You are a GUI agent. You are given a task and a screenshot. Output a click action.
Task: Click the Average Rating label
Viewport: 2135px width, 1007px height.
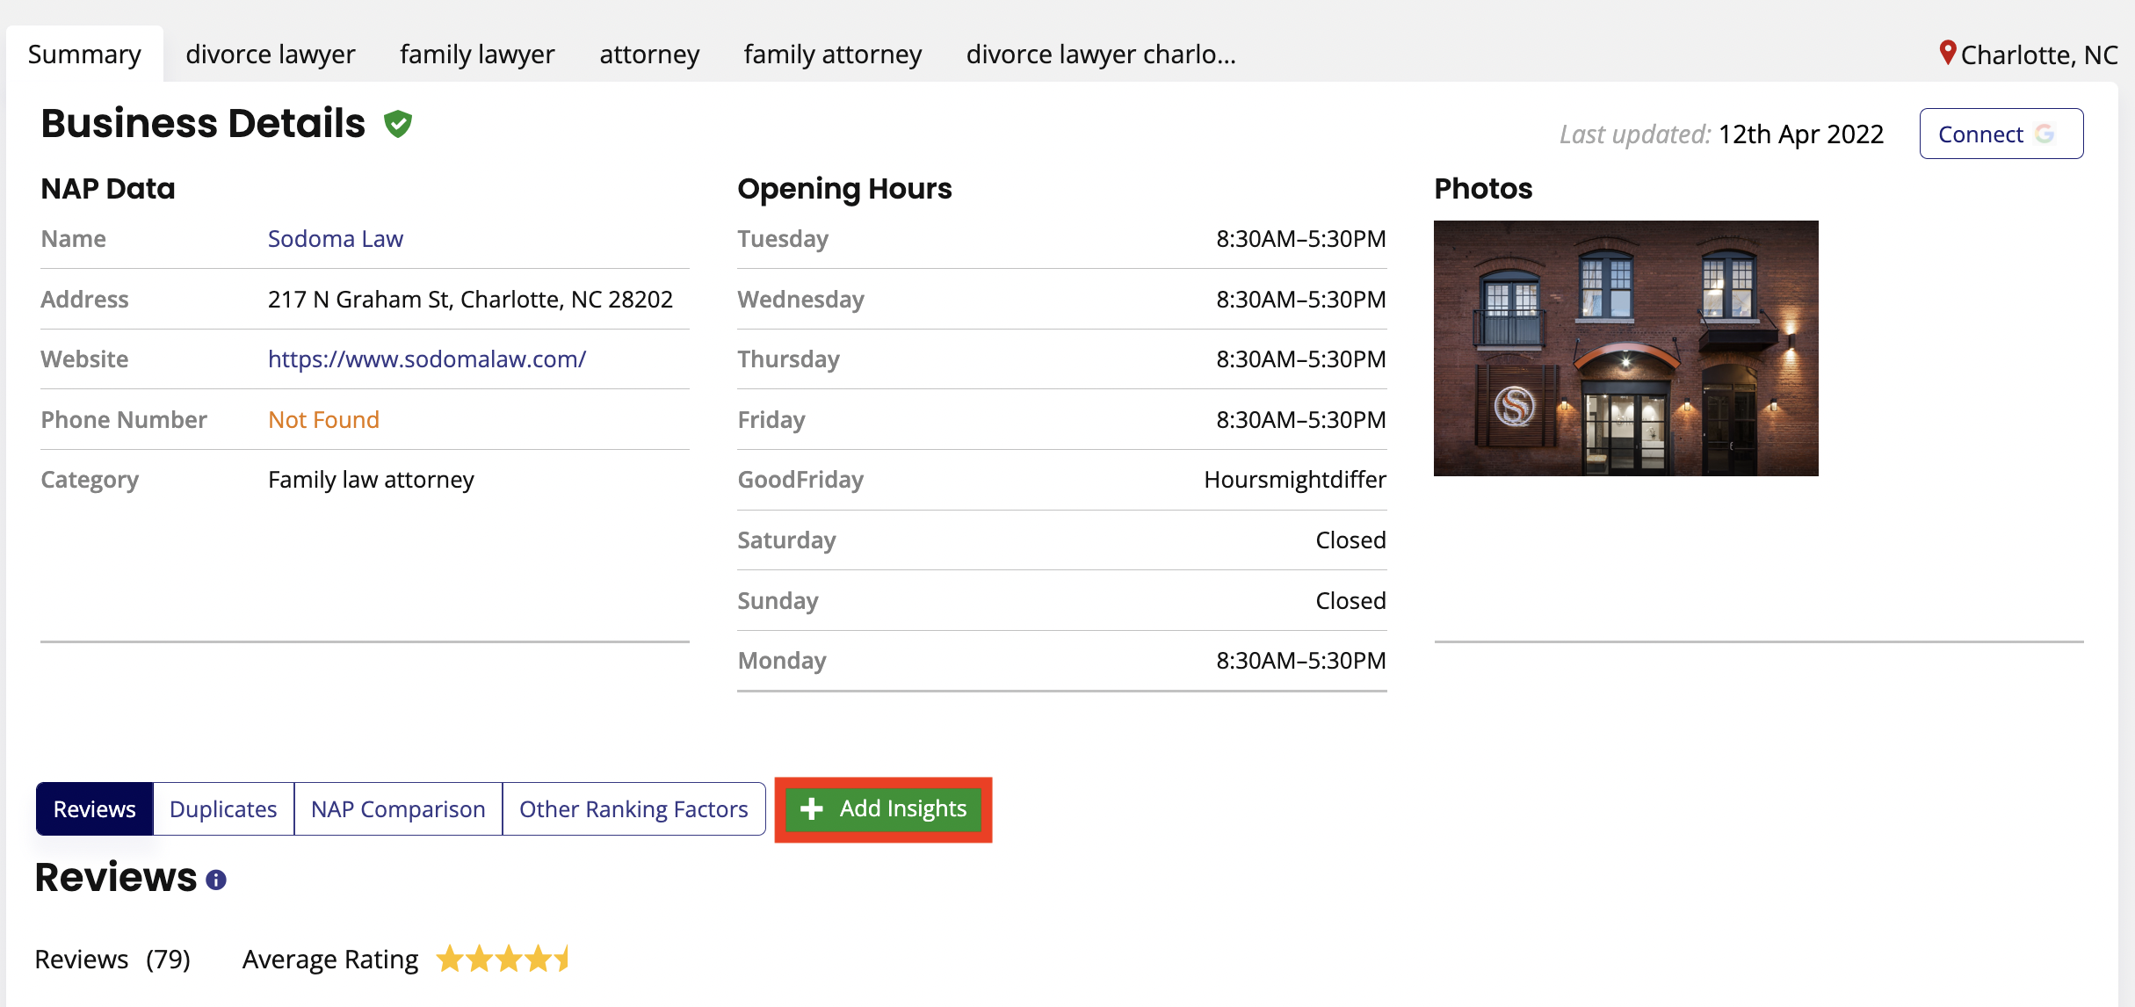(330, 960)
